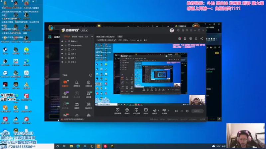Viewport: 266px width, 149px height.
Task: Open the 主播任务 tool icon
Action: coord(88,84)
